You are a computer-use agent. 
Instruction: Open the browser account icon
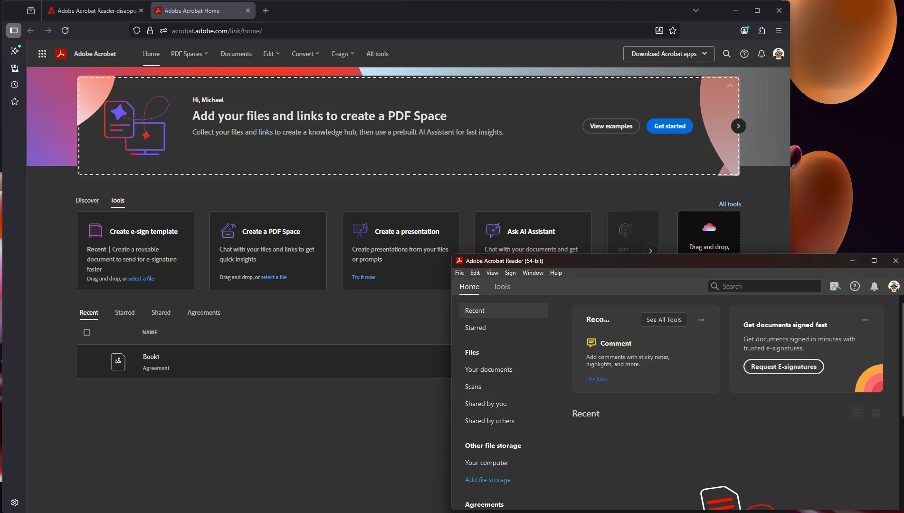744,30
